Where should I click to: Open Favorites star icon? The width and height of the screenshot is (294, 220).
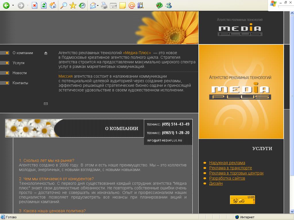[73, 5]
